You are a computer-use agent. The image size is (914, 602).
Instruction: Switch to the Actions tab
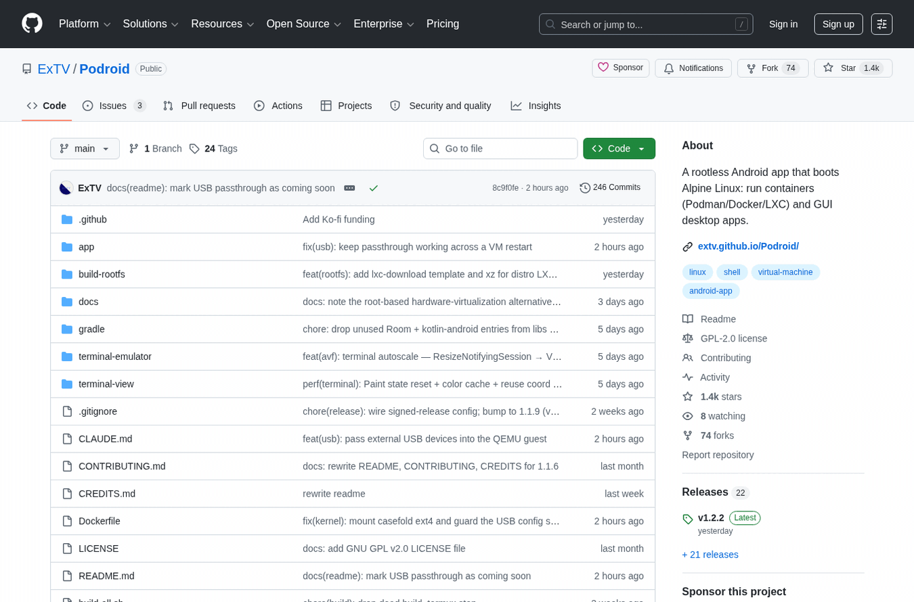pos(278,106)
